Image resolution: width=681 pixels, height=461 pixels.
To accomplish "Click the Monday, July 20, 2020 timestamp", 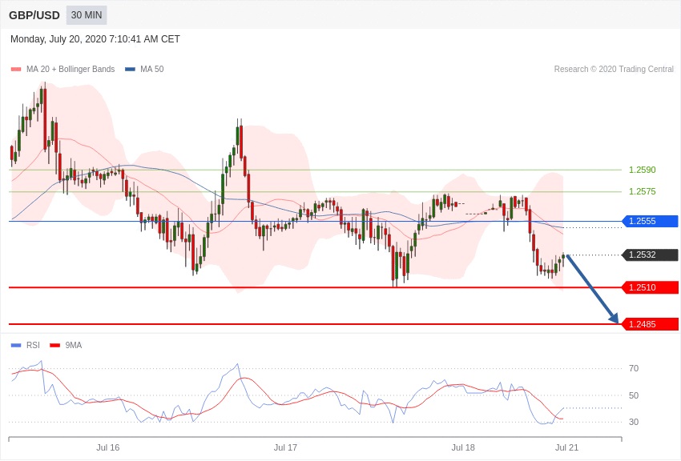I will click(x=95, y=39).
